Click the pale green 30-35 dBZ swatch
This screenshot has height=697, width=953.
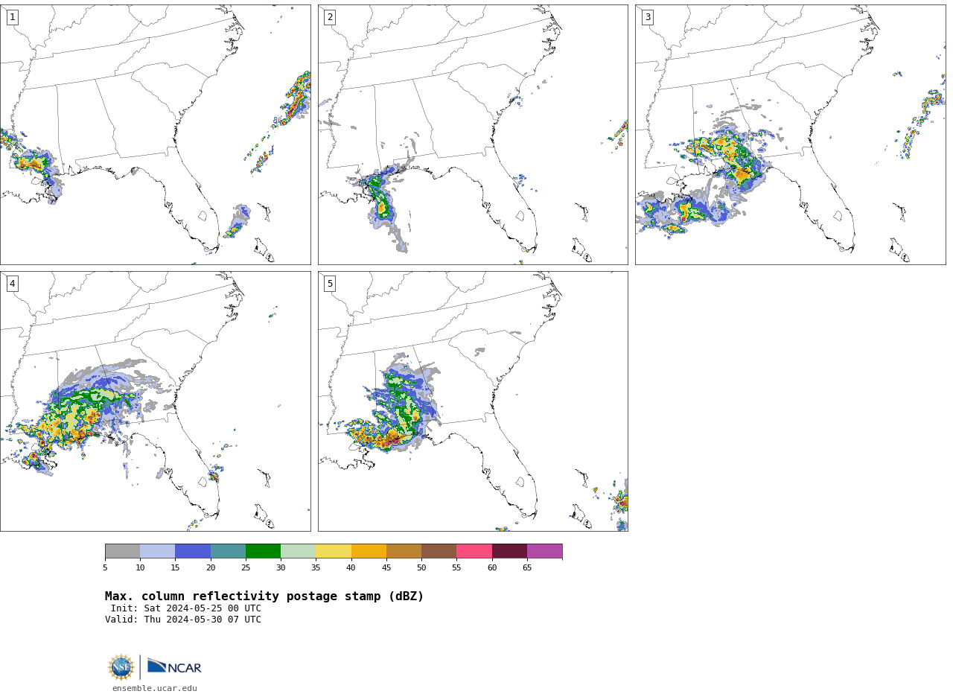pyautogui.click(x=299, y=551)
